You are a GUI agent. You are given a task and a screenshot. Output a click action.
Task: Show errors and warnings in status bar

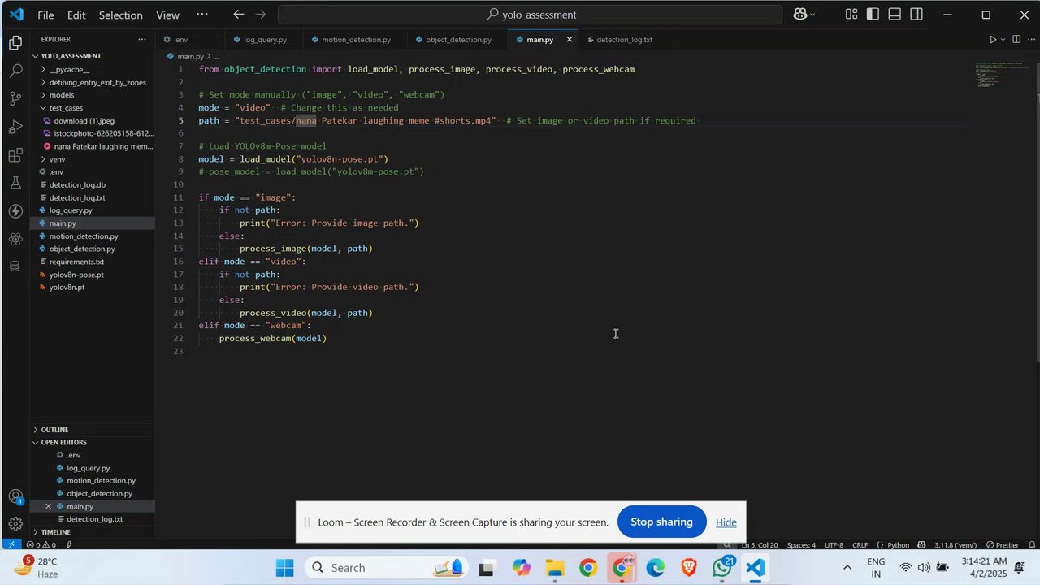coord(43,544)
